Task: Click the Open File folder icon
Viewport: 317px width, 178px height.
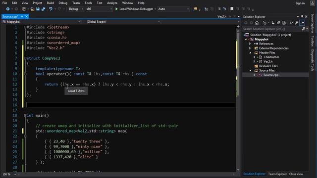Action: [x=32, y=9]
